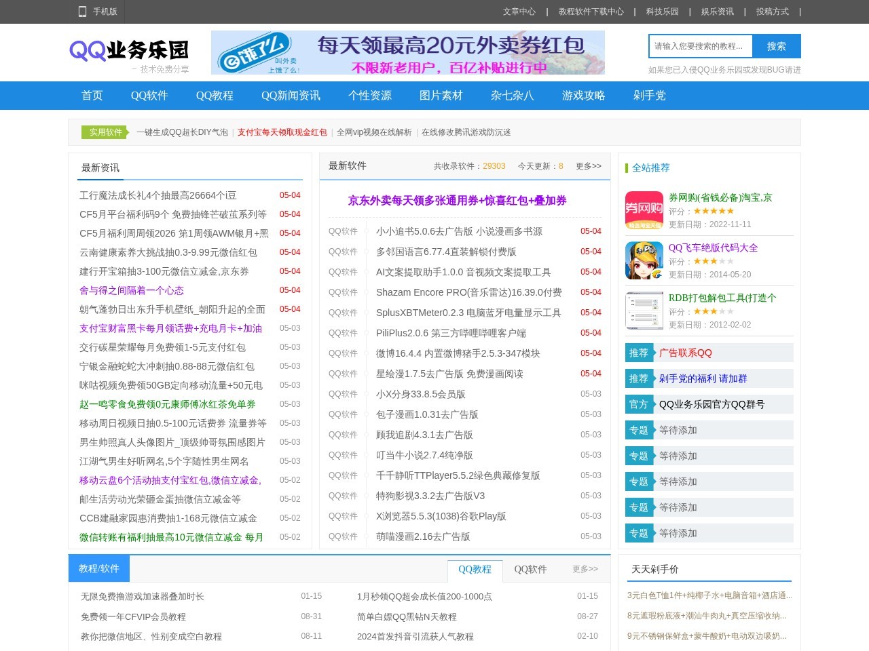Open the QQ教程 navigation menu item
The height and width of the screenshot is (651, 869).
point(215,96)
